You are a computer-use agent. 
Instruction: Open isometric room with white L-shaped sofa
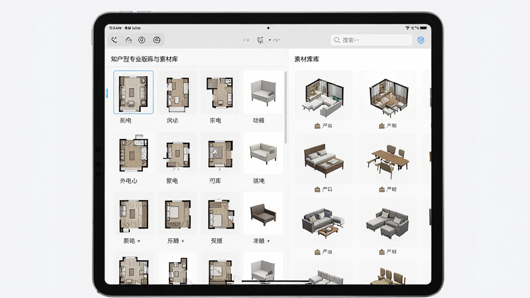pyautogui.click(x=323, y=95)
